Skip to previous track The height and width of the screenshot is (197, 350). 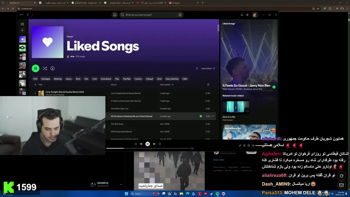[x=141, y=144]
